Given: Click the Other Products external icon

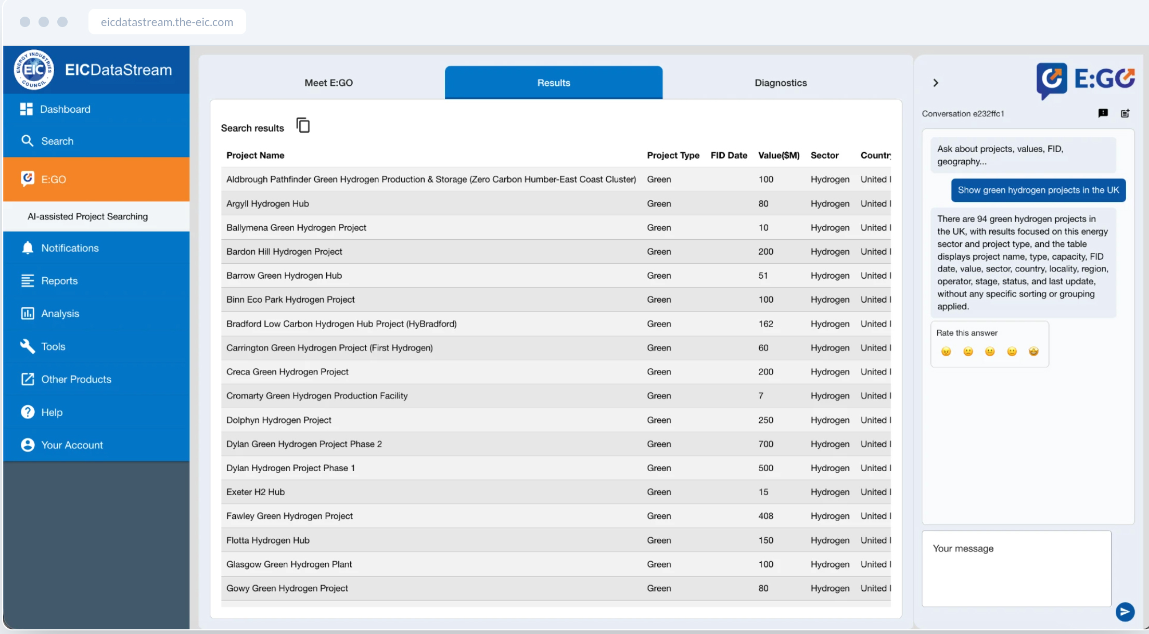Looking at the screenshot, I should [28, 379].
